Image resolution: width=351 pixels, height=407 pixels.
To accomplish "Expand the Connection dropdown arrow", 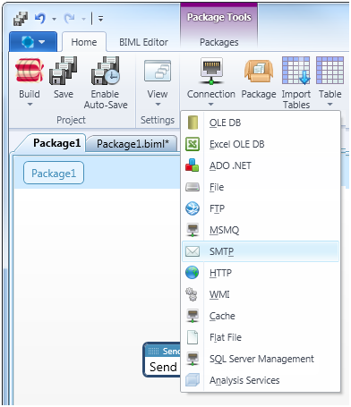I will [211, 105].
